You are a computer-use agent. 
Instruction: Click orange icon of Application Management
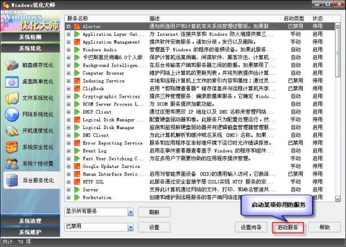tap(77, 42)
